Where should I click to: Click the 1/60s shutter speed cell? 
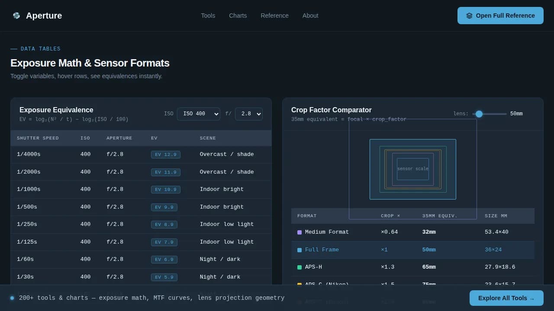25,259
